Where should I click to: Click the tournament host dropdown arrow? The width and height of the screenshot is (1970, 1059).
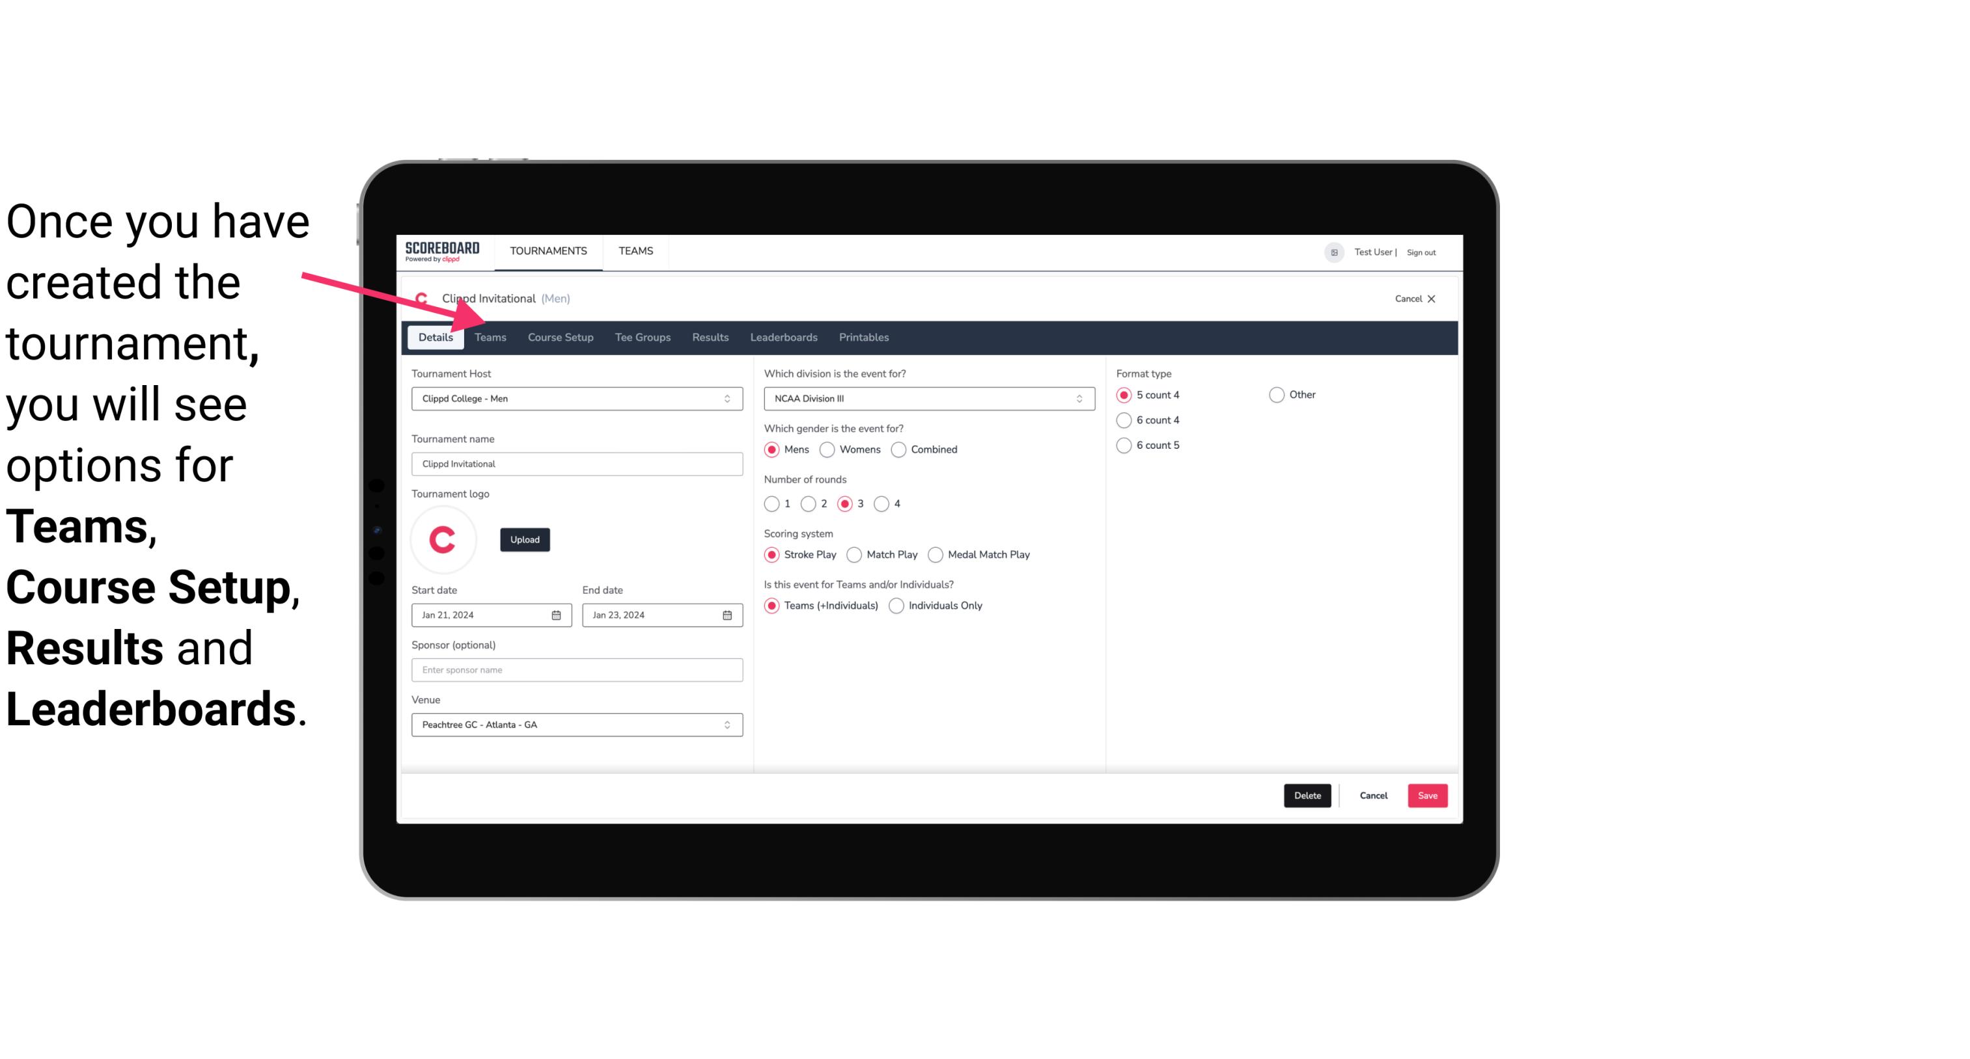[x=728, y=399]
